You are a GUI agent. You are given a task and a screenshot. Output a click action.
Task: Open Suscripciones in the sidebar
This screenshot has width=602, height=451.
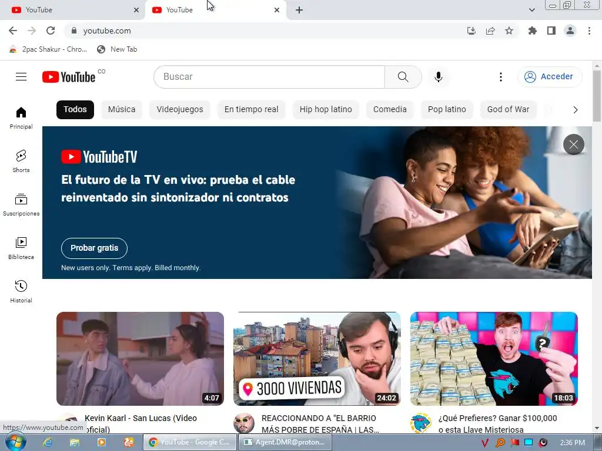(21, 205)
